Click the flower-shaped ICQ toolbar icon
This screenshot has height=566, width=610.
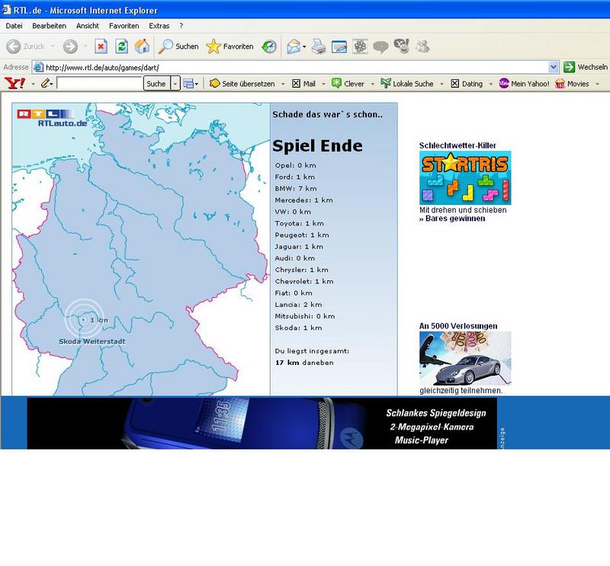click(360, 46)
